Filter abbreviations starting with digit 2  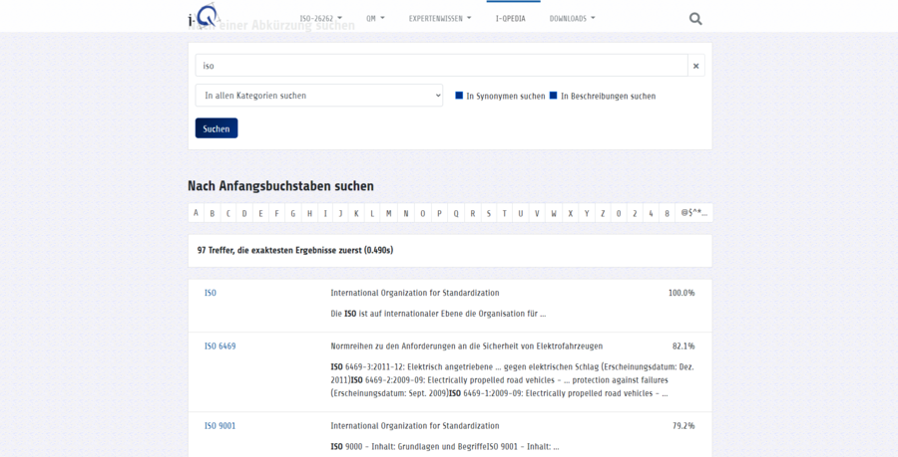point(635,213)
